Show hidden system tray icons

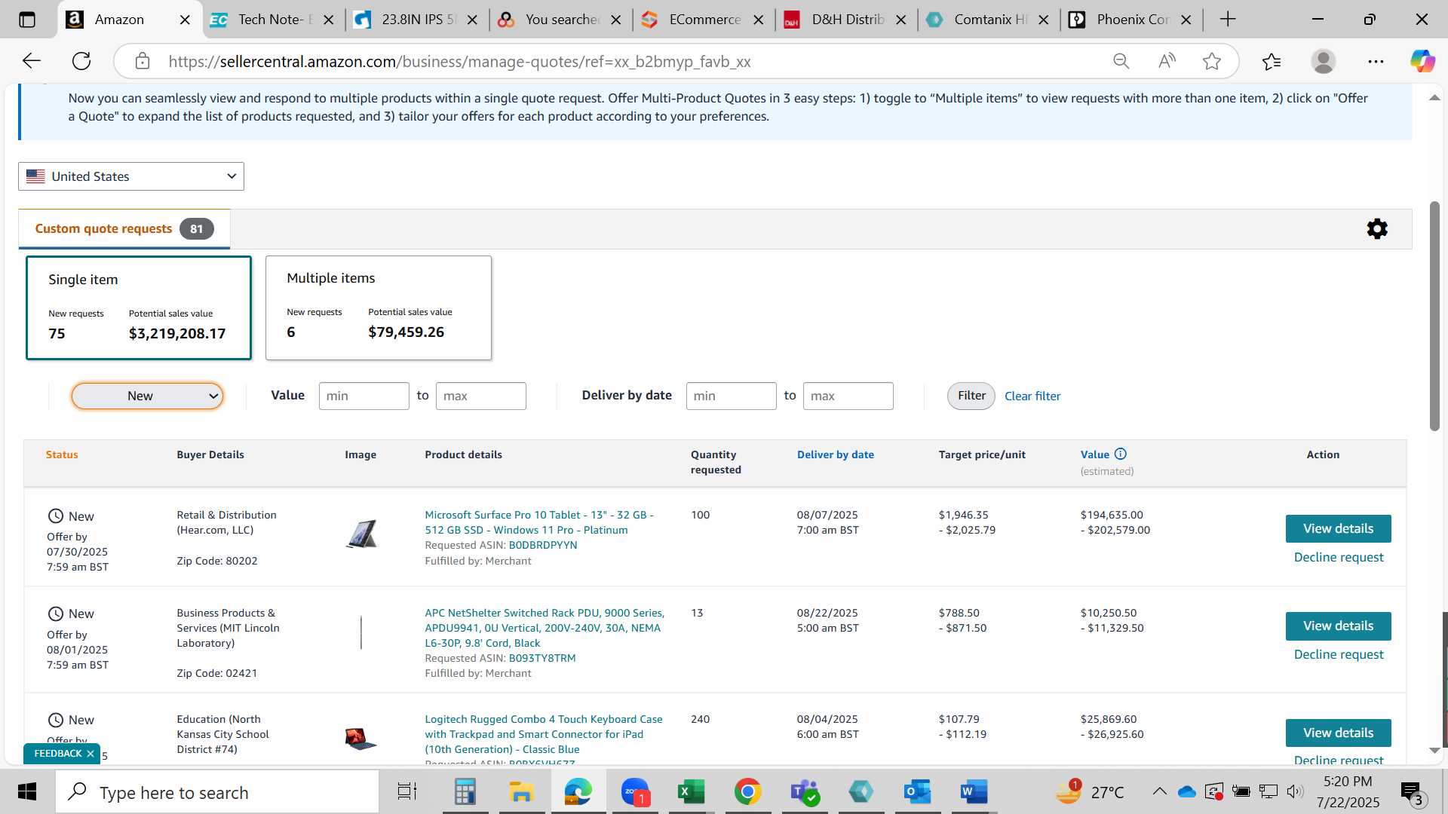point(1160,792)
